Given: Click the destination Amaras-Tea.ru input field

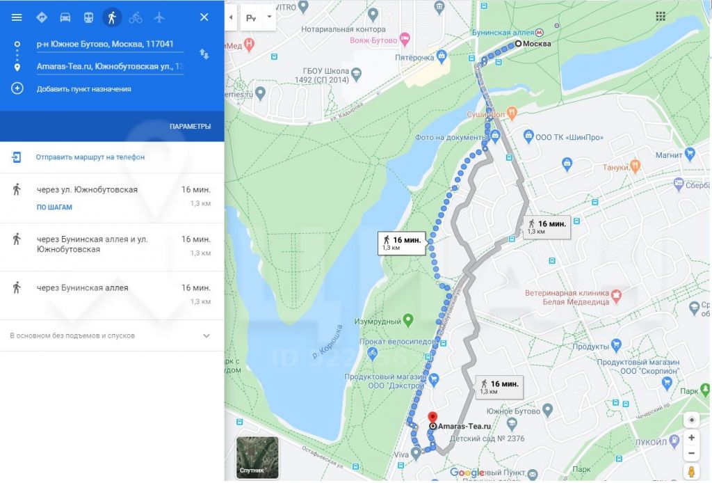Looking at the screenshot, I should [111, 66].
